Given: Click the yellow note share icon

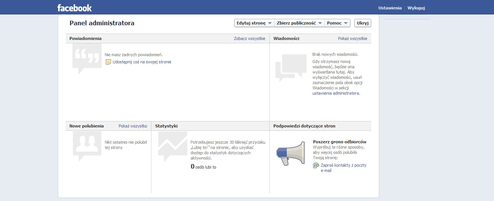Looking at the screenshot, I should click(108, 62).
